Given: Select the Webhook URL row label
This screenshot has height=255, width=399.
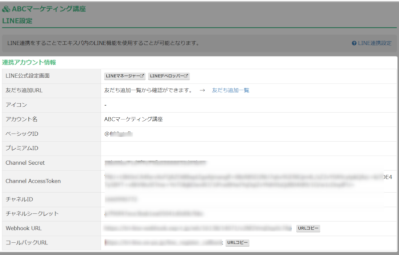Looking at the screenshot, I should tap(23, 228).
